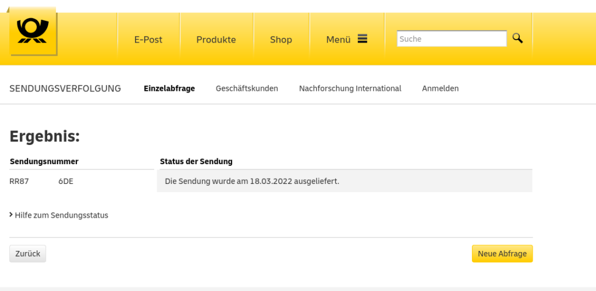Open the Hilfe zum Sendungsstatus text link
The width and height of the screenshot is (596, 291).
point(62,215)
